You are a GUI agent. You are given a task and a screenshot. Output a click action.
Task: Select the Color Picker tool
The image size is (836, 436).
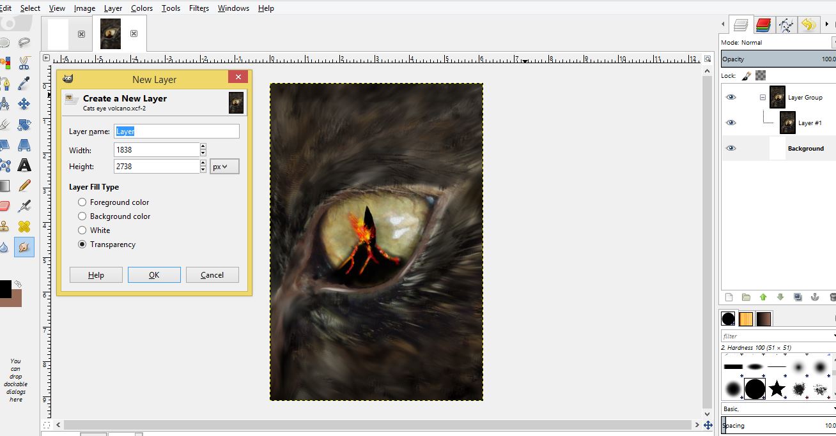coord(24,84)
